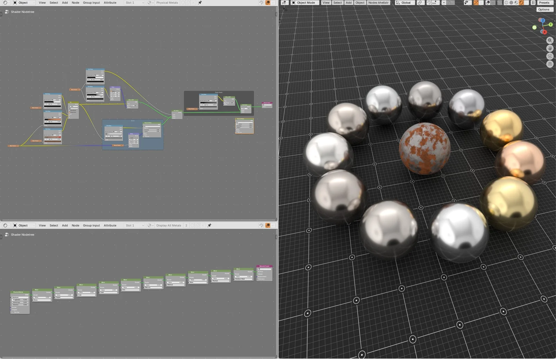Open the Object menu in the 3D viewport
556x359 pixels.
click(x=360, y=3)
